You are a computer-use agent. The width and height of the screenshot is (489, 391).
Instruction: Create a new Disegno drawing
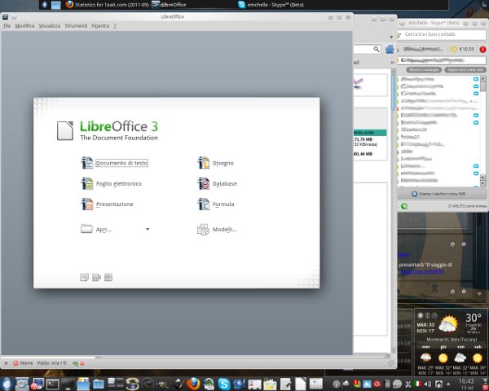pos(222,163)
